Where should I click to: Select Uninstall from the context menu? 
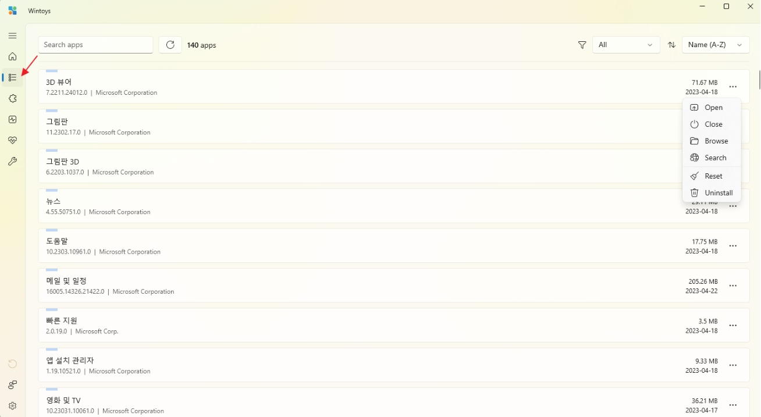point(712,193)
